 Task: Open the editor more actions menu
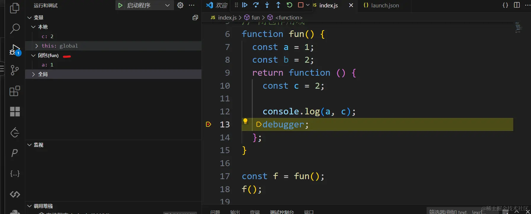tap(527, 5)
